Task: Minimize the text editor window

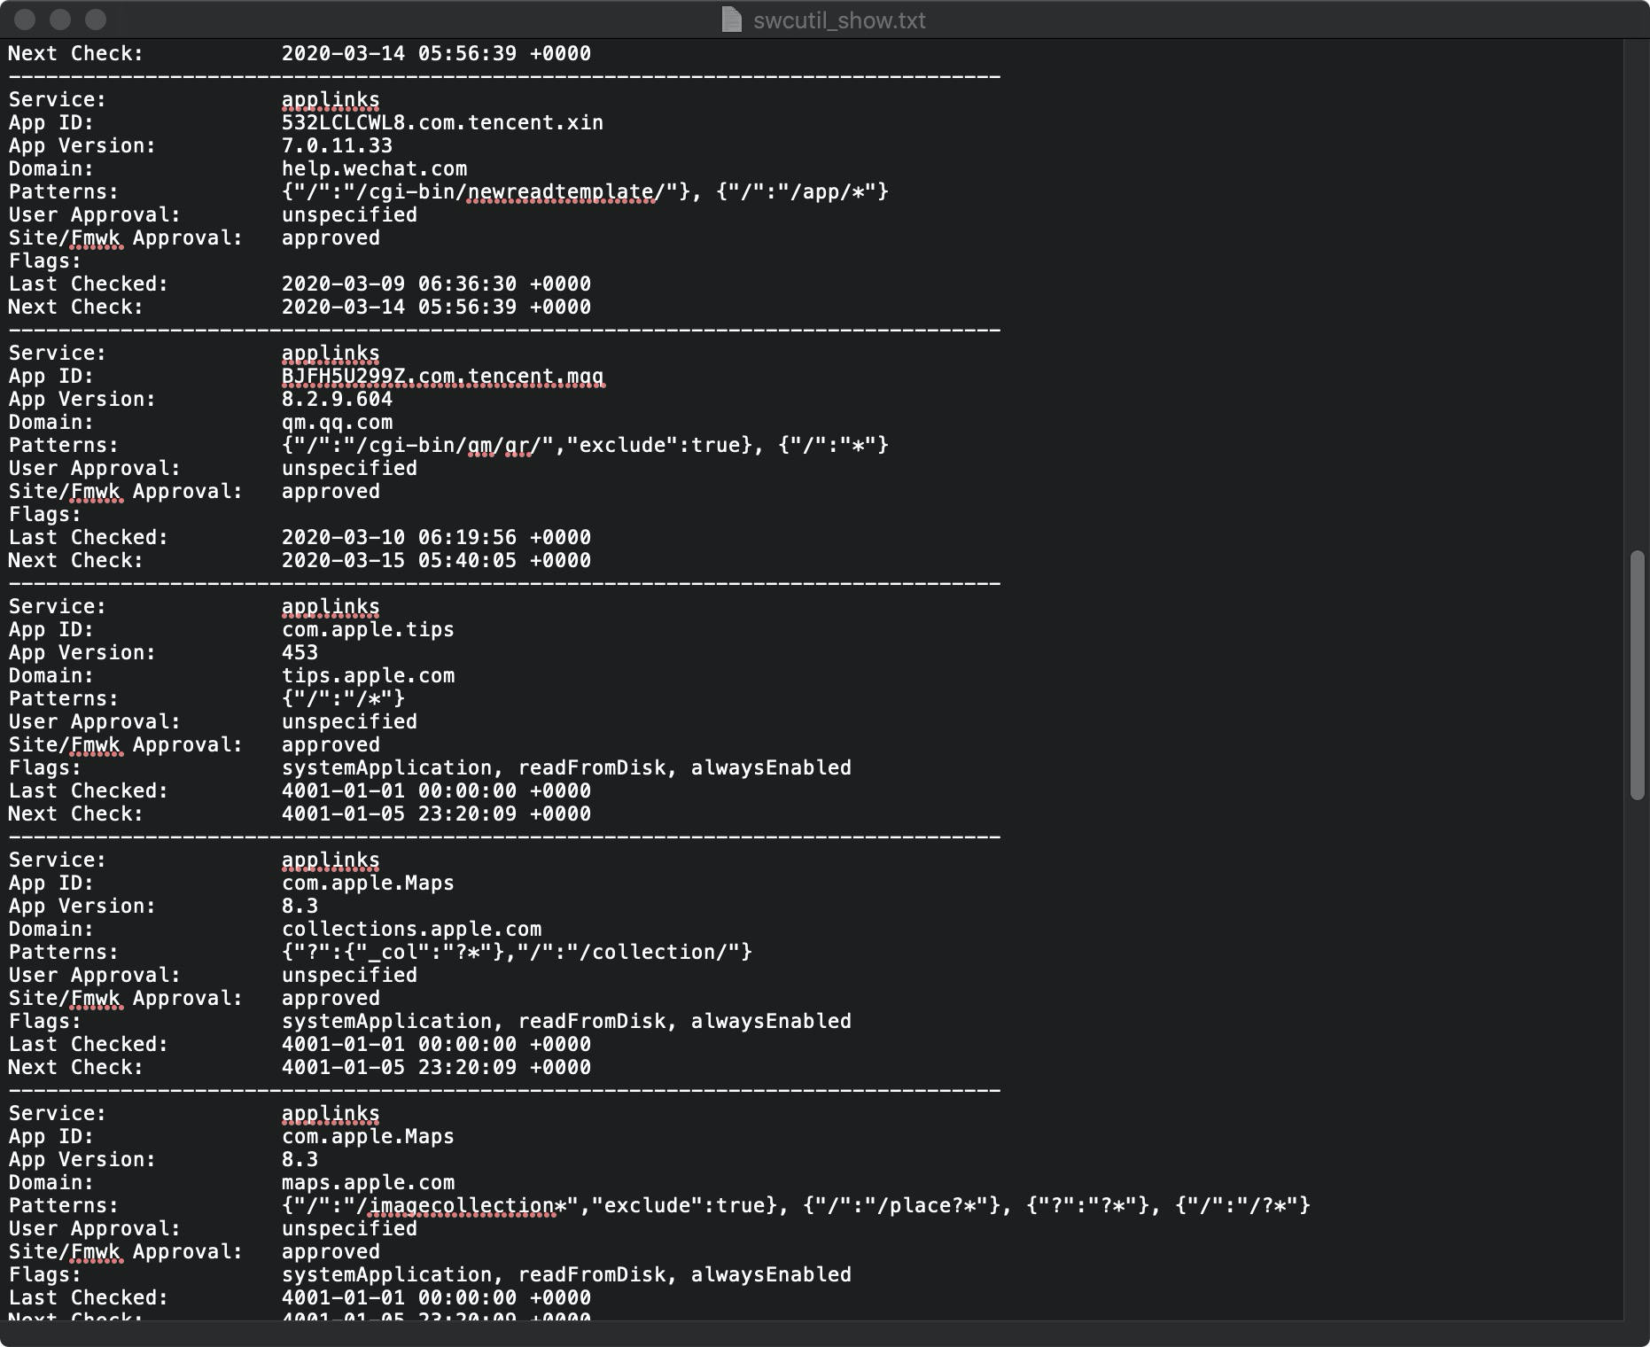Action: pyautogui.click(x=60, y=19)
